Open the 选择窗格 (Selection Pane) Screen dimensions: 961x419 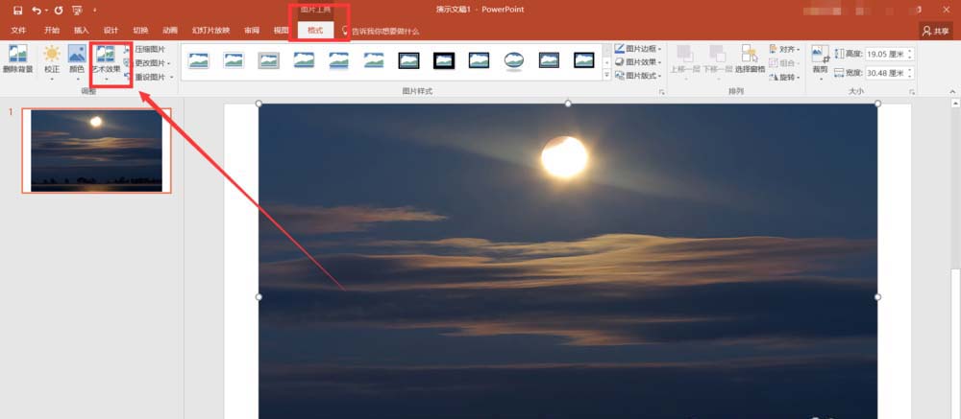[750, 59]
